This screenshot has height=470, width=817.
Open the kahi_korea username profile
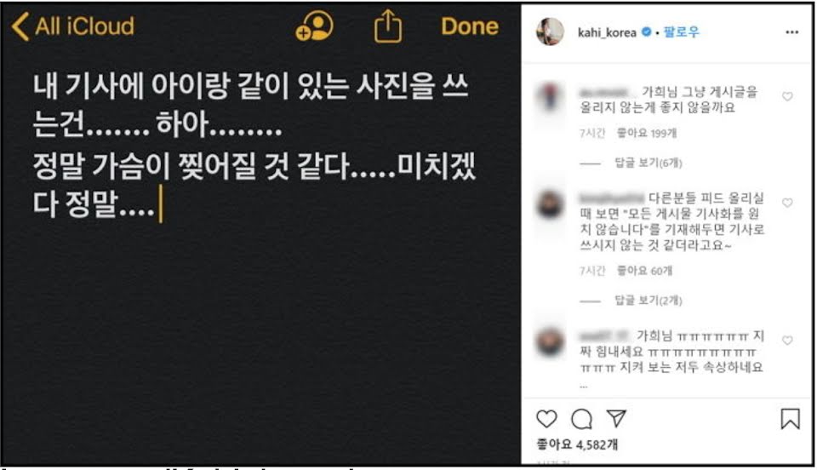(607, 32)
